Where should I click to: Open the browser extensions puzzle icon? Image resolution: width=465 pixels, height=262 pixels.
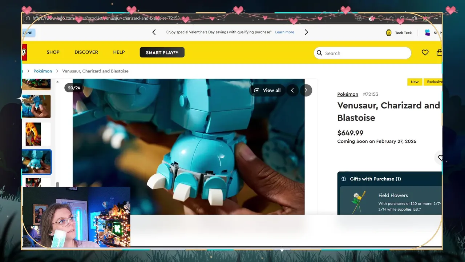[x=402, y=18]
